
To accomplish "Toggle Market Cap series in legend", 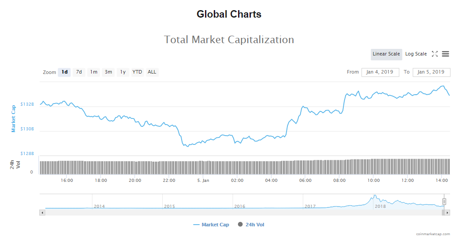I will click(x=211, y=225).
